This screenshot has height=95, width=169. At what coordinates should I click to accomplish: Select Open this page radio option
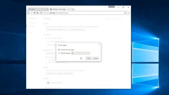(59, 53)
